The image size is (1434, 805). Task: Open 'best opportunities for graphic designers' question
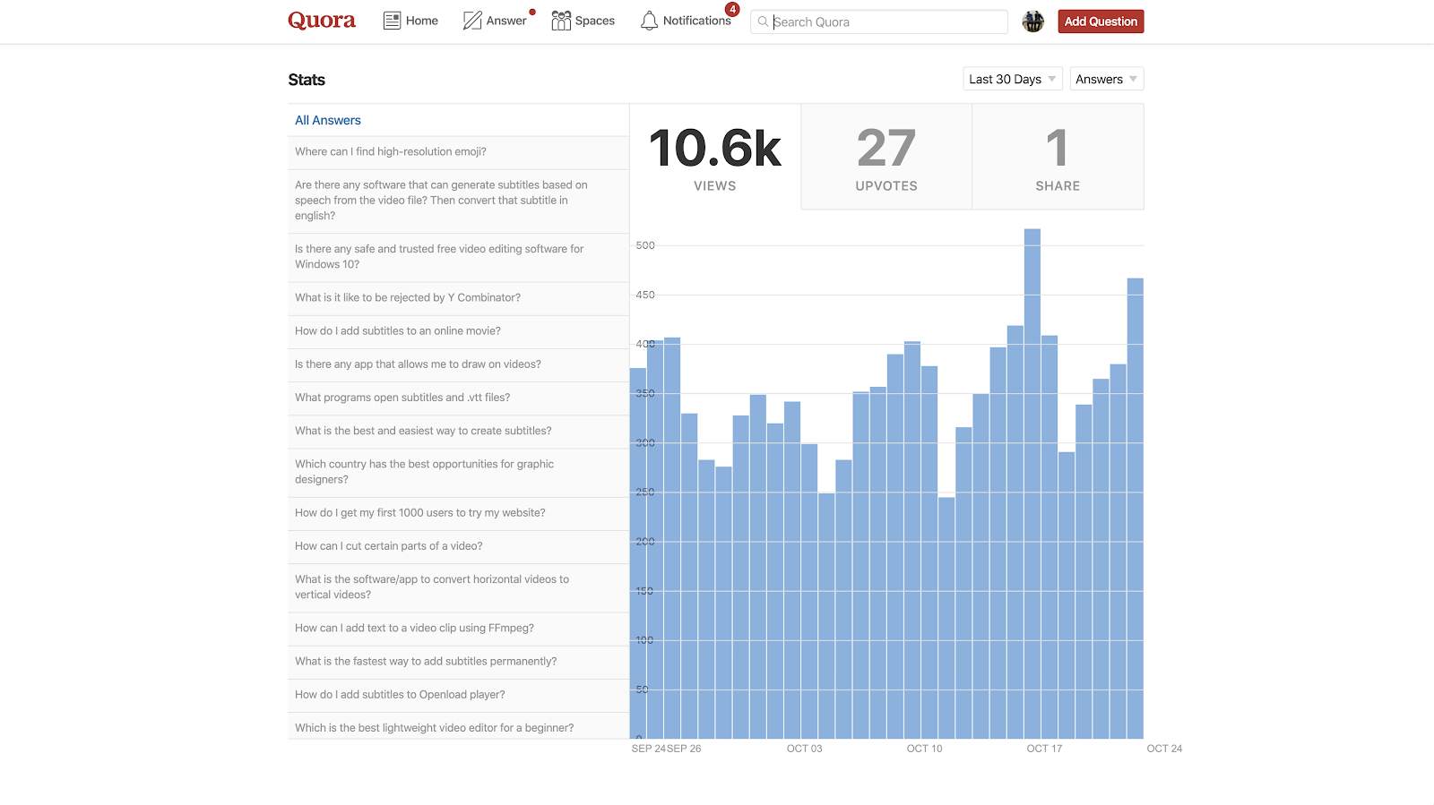pyautogui.click(x=458, y=472)
